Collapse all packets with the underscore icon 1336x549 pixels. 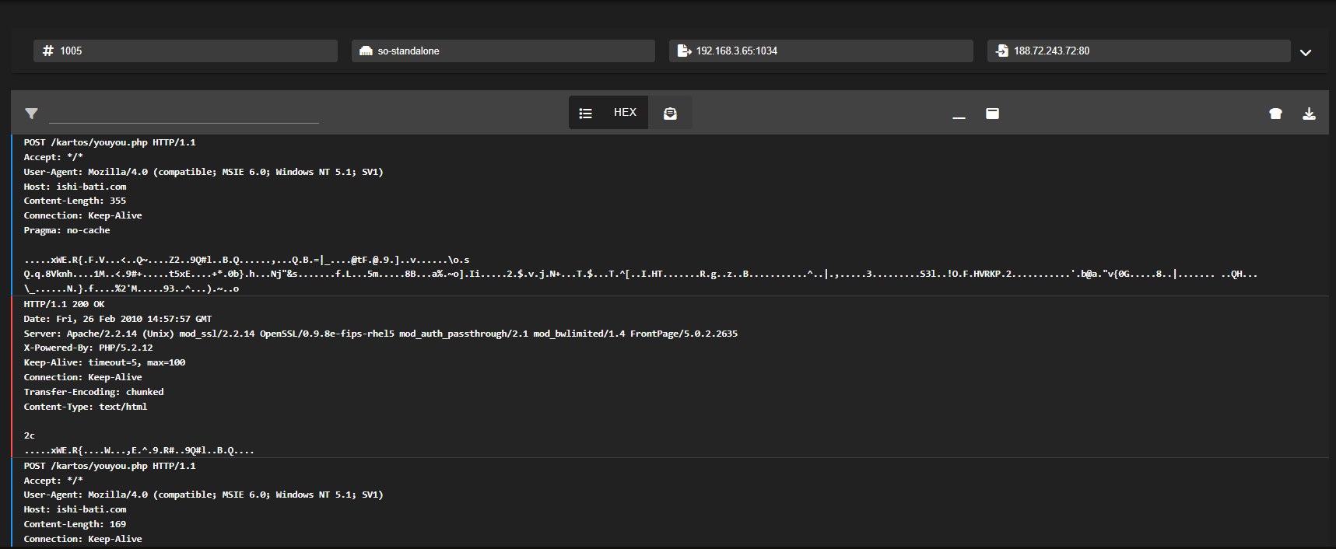[x=959, y=114]
